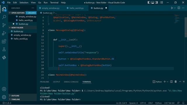Open the File menu

click(x=9, y=3)
